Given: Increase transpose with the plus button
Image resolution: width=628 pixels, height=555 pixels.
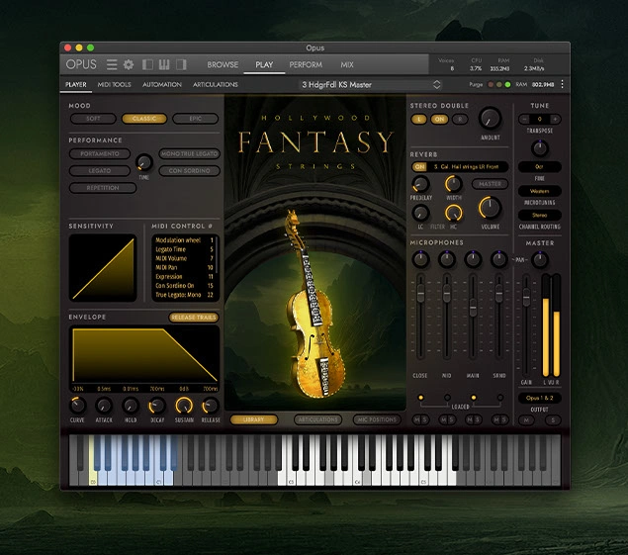Looking at the screenshot, I should tap(555, 119).
